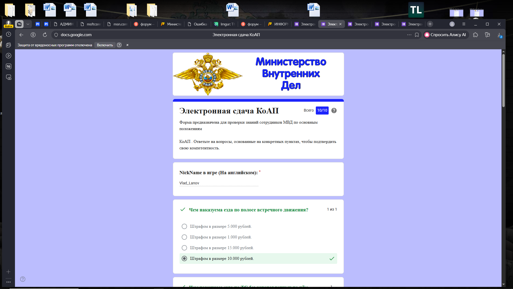Switch to the Imgur tab
513x289 pixels.
click(x=224, y=24)
